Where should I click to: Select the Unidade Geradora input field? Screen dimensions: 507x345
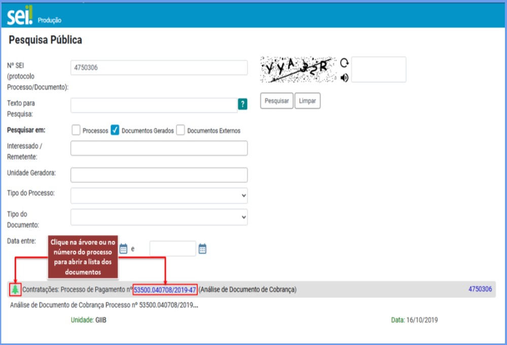[x=159, y=175]
